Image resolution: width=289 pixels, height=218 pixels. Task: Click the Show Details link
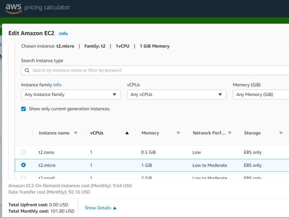[x=98, y=208]
